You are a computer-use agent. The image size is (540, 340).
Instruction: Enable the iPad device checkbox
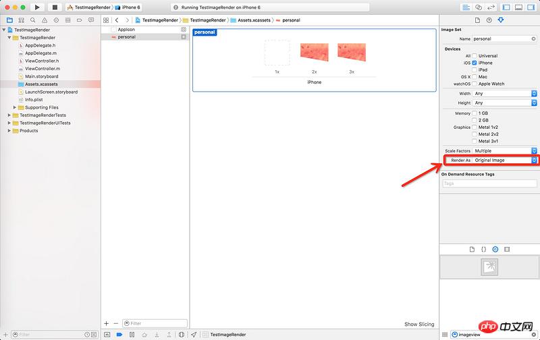475,70
